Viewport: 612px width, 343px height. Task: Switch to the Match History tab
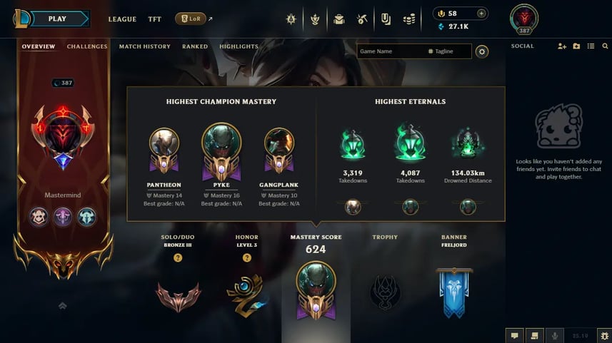click(145, 46)
